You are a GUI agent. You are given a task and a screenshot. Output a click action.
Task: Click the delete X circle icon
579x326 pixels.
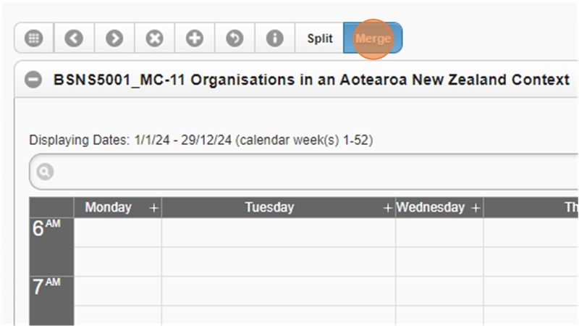tap(154, 38)
